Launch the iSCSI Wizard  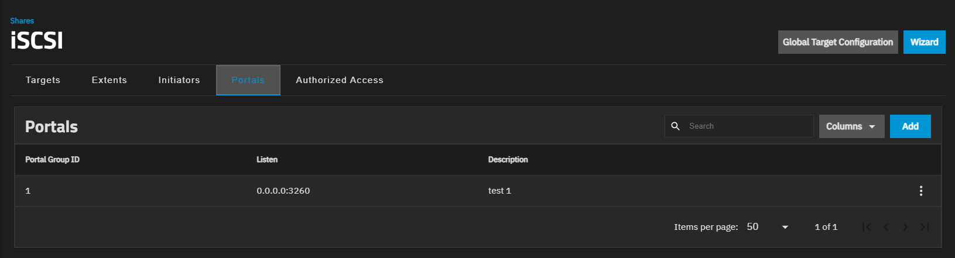tap(924, 42)
